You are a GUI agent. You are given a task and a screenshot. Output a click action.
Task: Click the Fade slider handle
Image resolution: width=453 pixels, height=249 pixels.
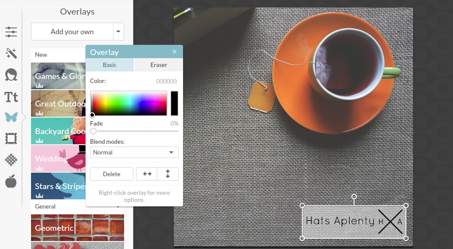[93, 131]
